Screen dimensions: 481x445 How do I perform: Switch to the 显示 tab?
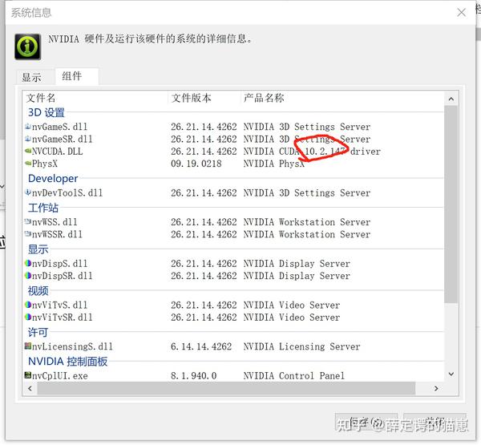31,77
